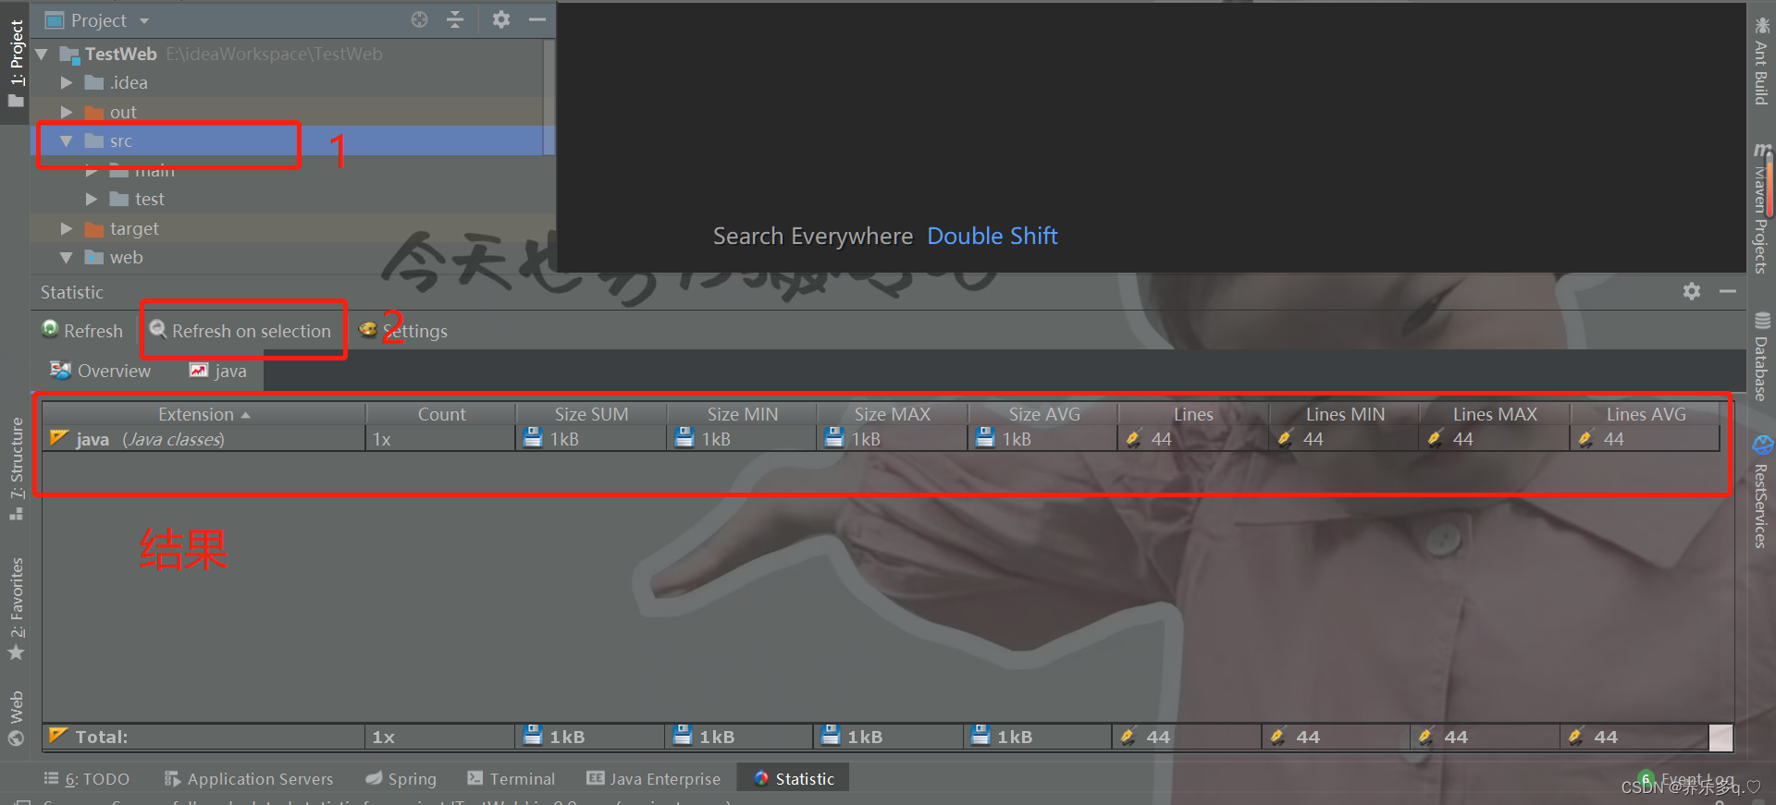
Task: Sort by the Size SUM column header
Action: pyautogui.click(x=591, y=414)
